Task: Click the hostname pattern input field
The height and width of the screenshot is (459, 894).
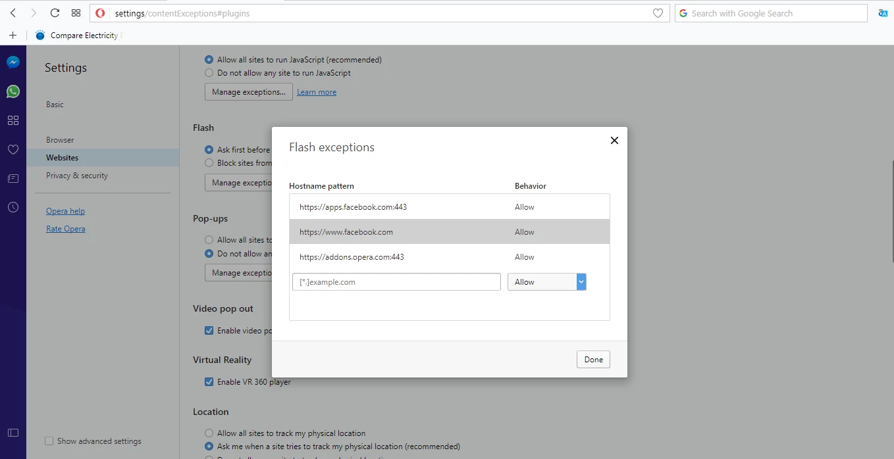Action: pyautogui.click(x=396, y=282)
